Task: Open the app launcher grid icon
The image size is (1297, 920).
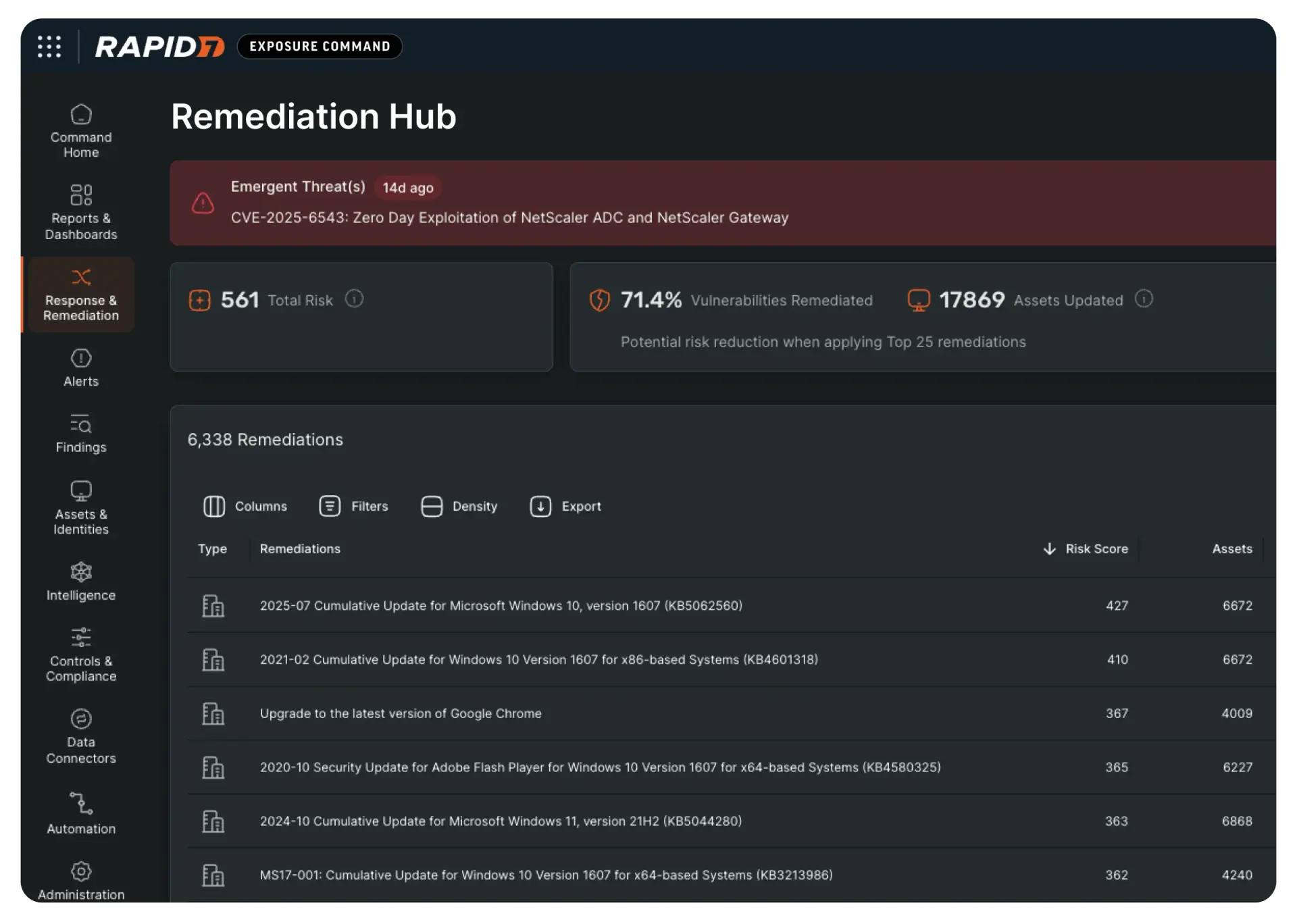Action: pos(49,47)
